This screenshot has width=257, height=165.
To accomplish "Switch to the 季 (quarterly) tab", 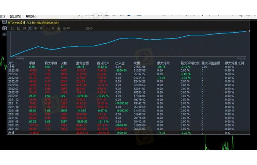I will pos(36,28).
